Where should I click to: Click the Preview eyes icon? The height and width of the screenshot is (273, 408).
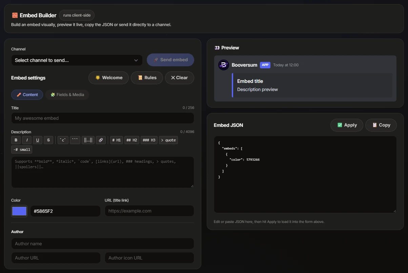click(217, 48)
